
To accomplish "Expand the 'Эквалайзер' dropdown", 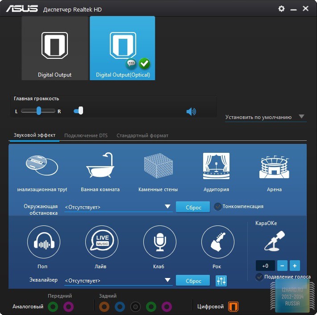I will point(118,281).
